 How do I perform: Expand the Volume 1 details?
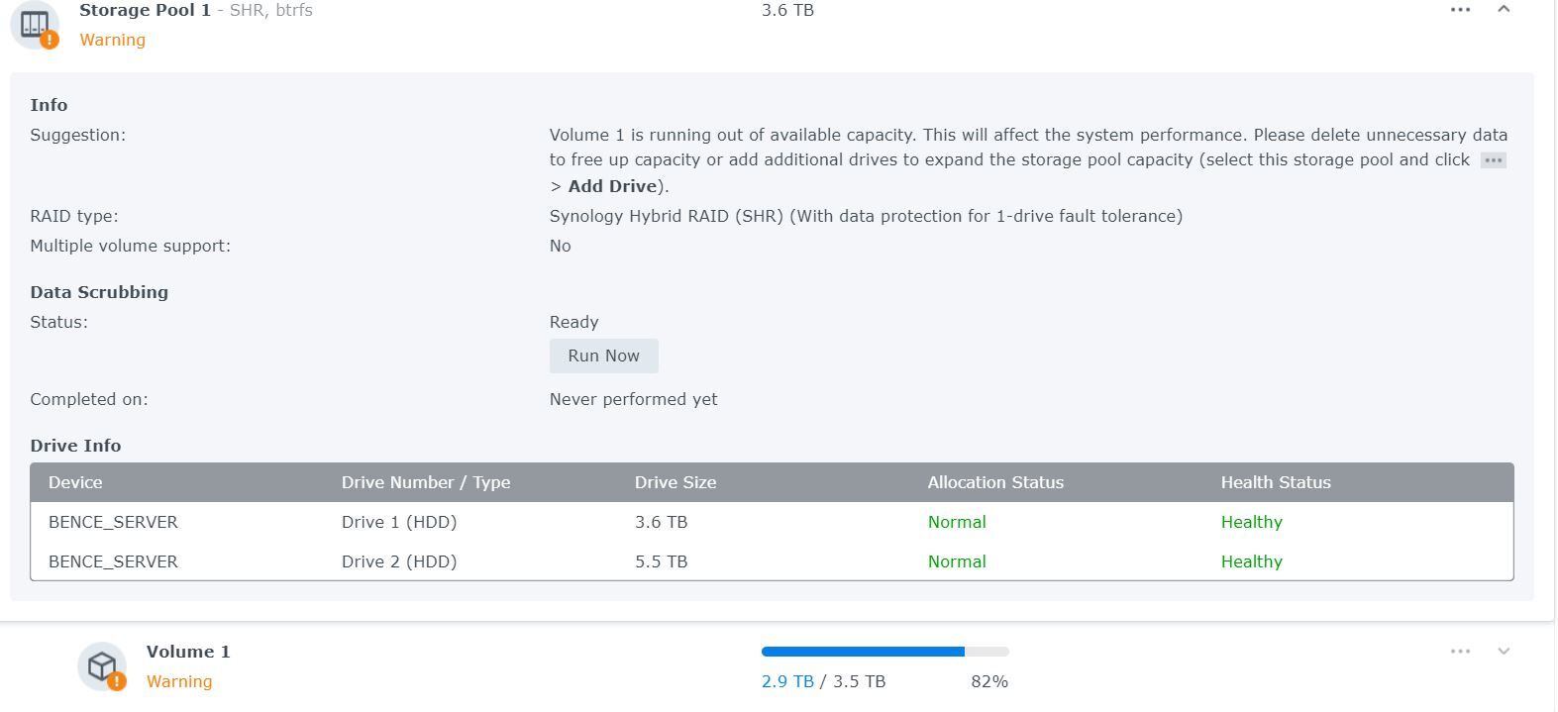click(1504, 652)
